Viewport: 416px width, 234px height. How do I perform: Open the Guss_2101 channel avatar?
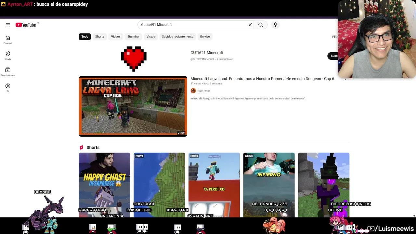coord(193,91)
